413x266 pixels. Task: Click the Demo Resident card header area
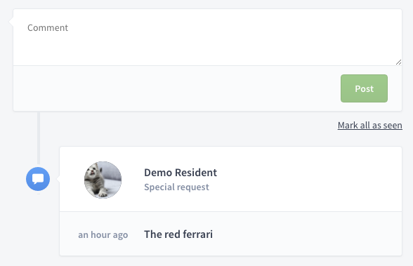(x=230, y=179)
